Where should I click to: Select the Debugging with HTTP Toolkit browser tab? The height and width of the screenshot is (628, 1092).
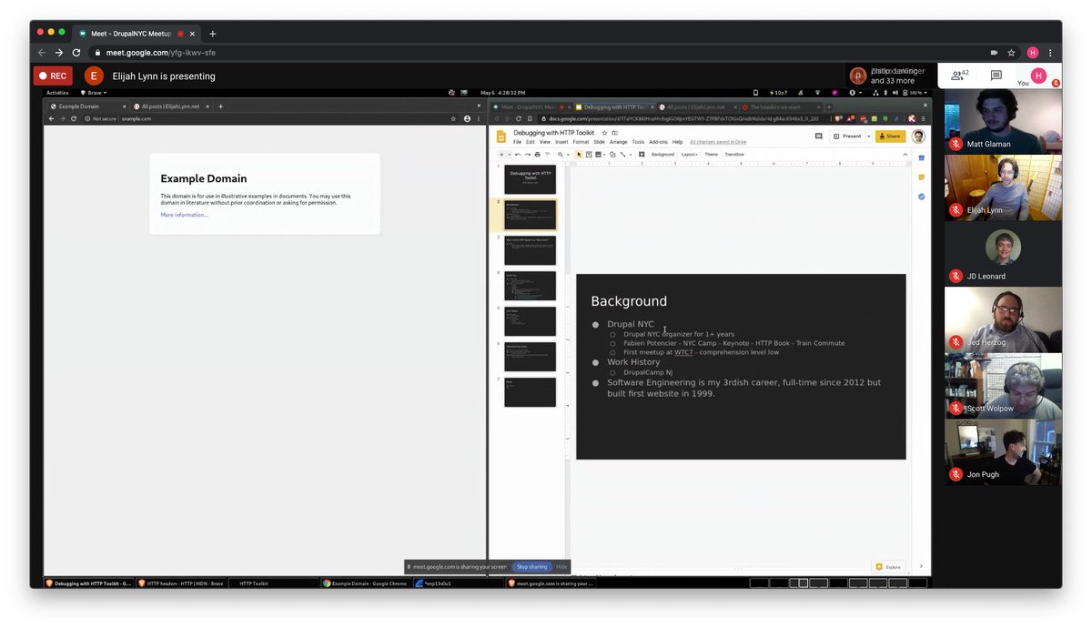coord(614,107)
